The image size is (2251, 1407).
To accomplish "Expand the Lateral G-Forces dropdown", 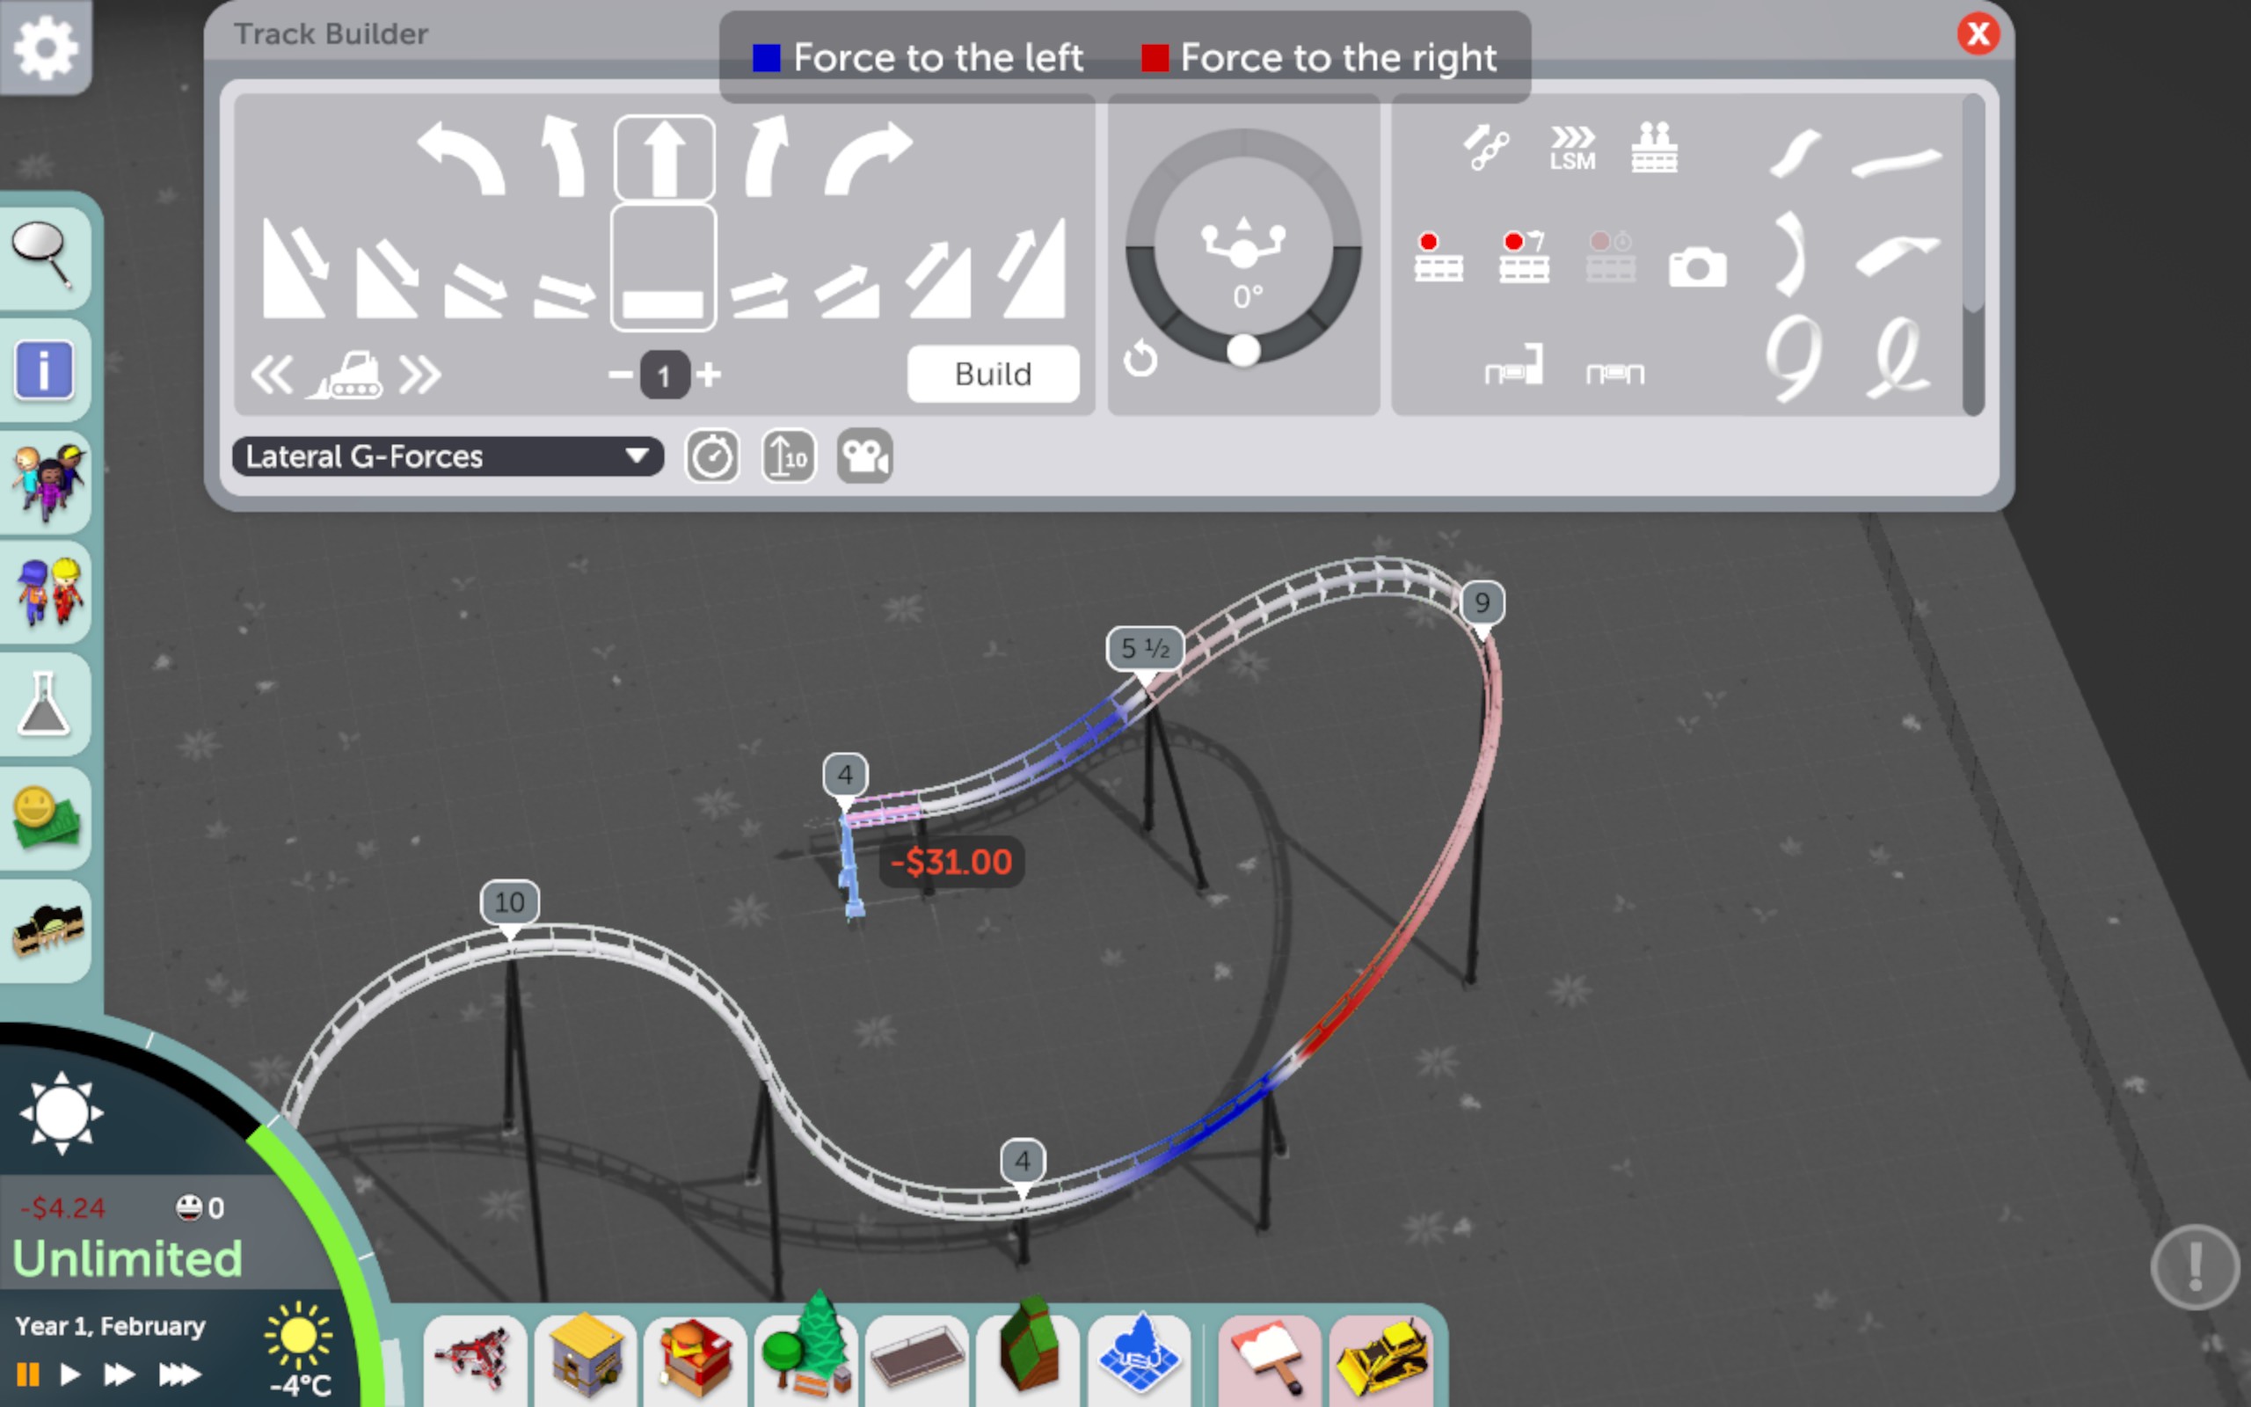I will click(x=448, y=457).
